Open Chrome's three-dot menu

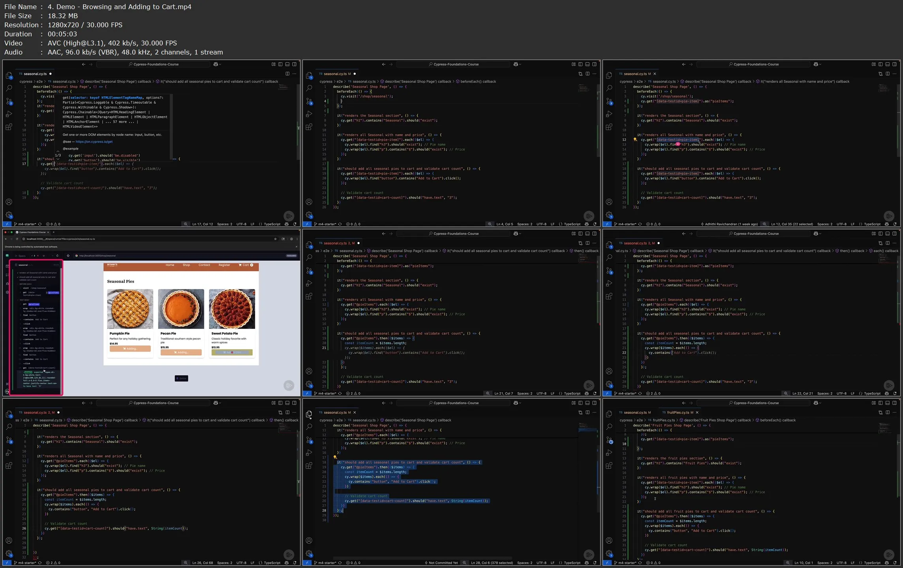[x=297, y=239]
